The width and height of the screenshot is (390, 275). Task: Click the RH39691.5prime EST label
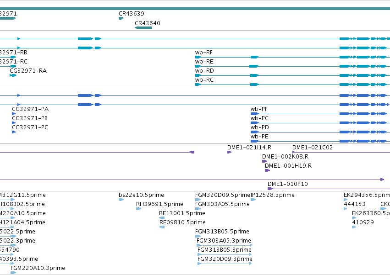click(159, 204)
